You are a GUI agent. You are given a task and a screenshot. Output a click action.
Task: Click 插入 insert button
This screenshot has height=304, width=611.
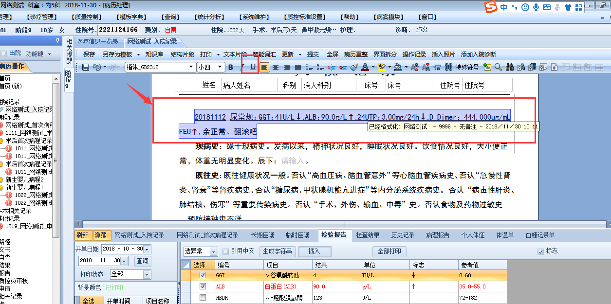click(x=315, y=251)
